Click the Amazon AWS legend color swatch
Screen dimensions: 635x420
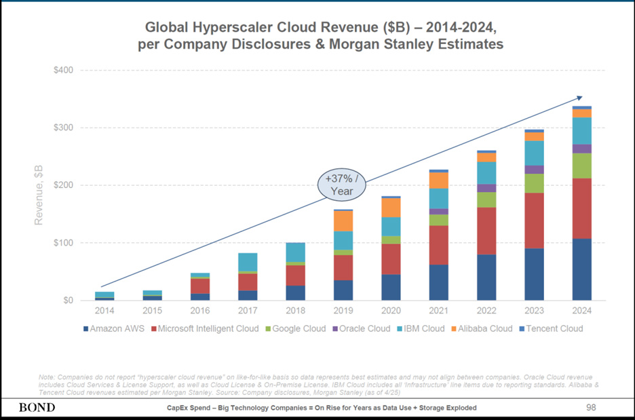(x=85, y=329)
